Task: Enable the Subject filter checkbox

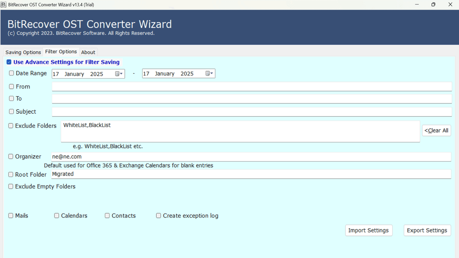Action: click(x=11, y=111)
